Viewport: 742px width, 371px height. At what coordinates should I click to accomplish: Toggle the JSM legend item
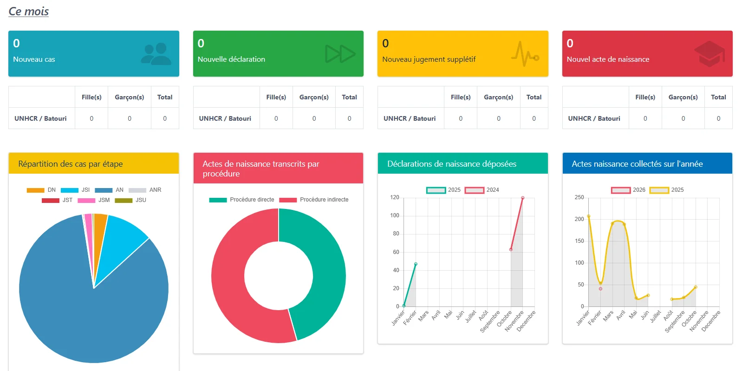pyautogui.click(x=94, y=200)
